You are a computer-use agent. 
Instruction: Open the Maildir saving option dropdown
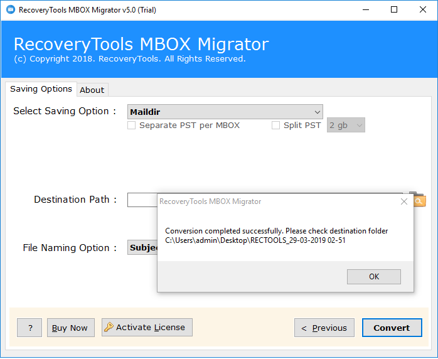225,112
